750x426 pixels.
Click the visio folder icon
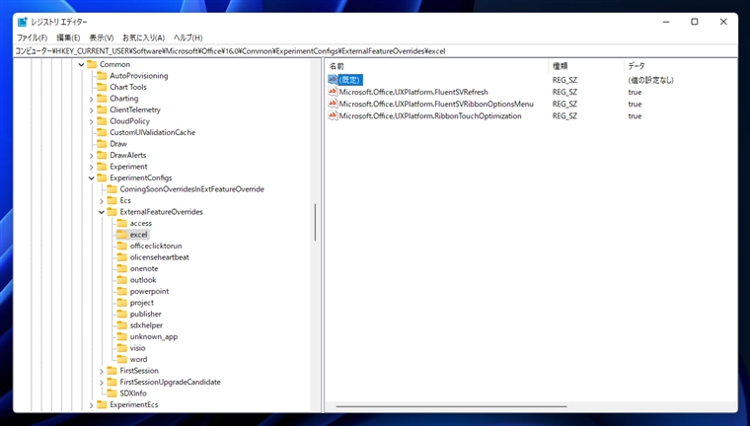point(122,348)
